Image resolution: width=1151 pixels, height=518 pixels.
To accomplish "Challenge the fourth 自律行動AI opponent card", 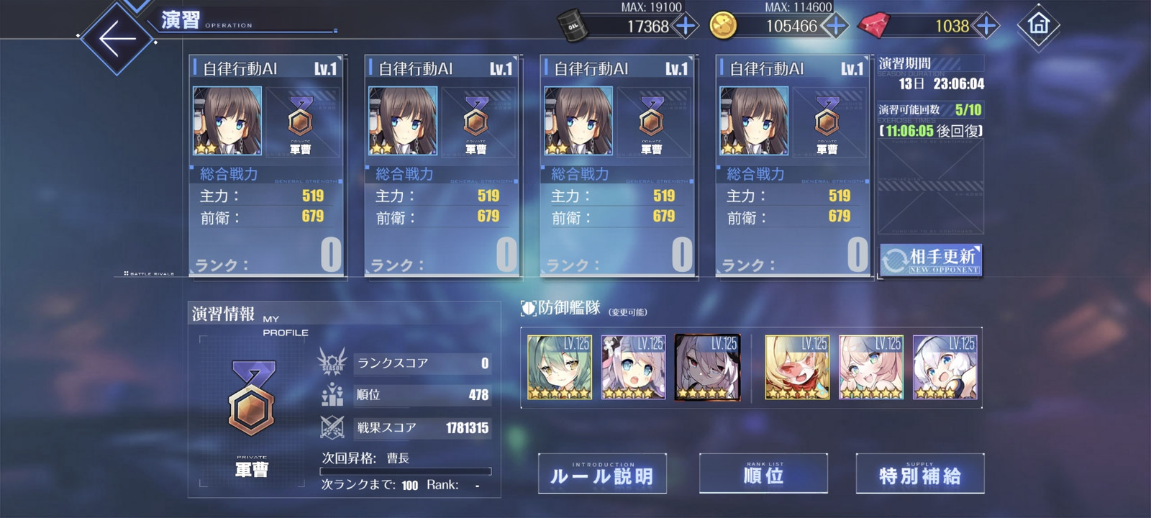I will pyautogui.click(x=793, y=165).
